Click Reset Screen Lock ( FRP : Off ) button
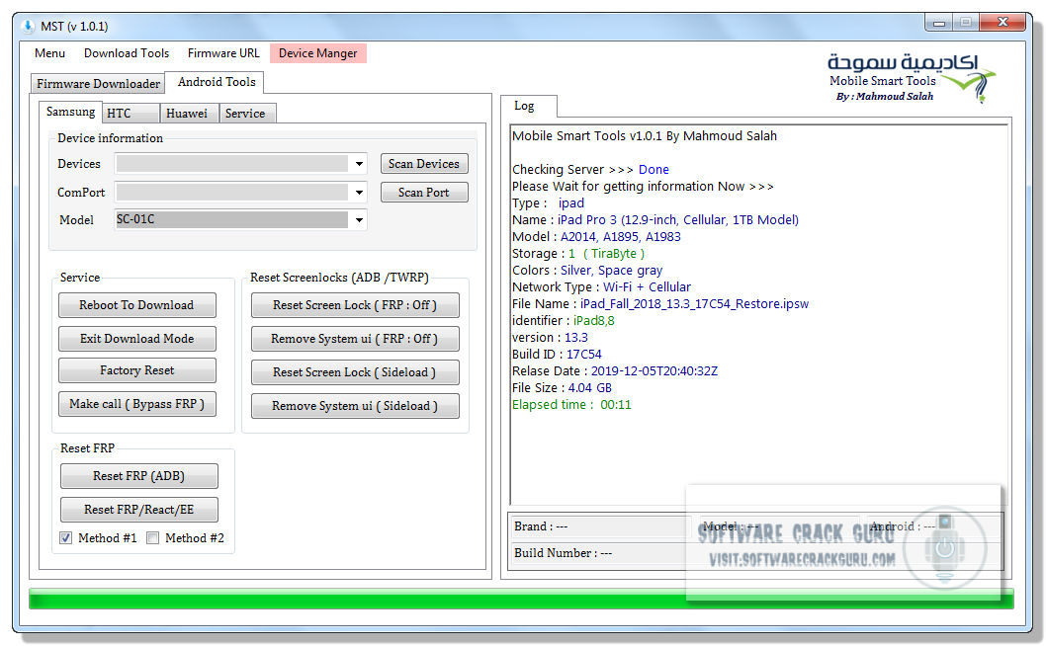The height and width of the screenshot is (646, 1046). pos(355,305)
